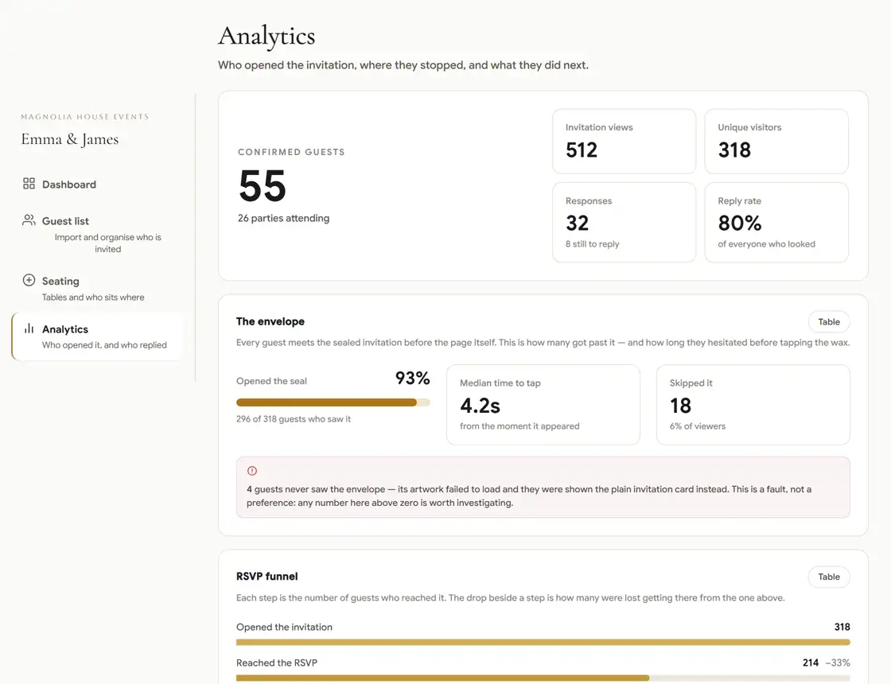Click Import and organise who is invited text
Screen dimensions: 891x684
click(x=108, y=243)
